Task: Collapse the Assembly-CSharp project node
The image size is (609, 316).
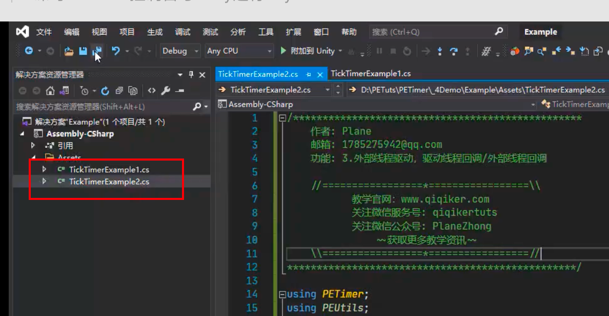Action: click(22, 133)
